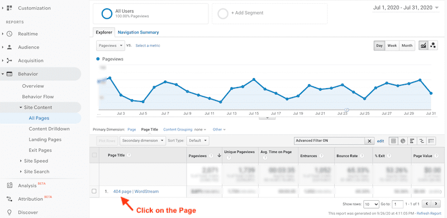The width and height of the screenshot is (447, 218).
Task: Open the Landing Pages report
Action: point(45,139)
